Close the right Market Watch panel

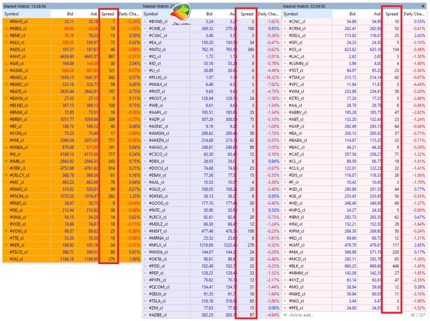(423, 6)
